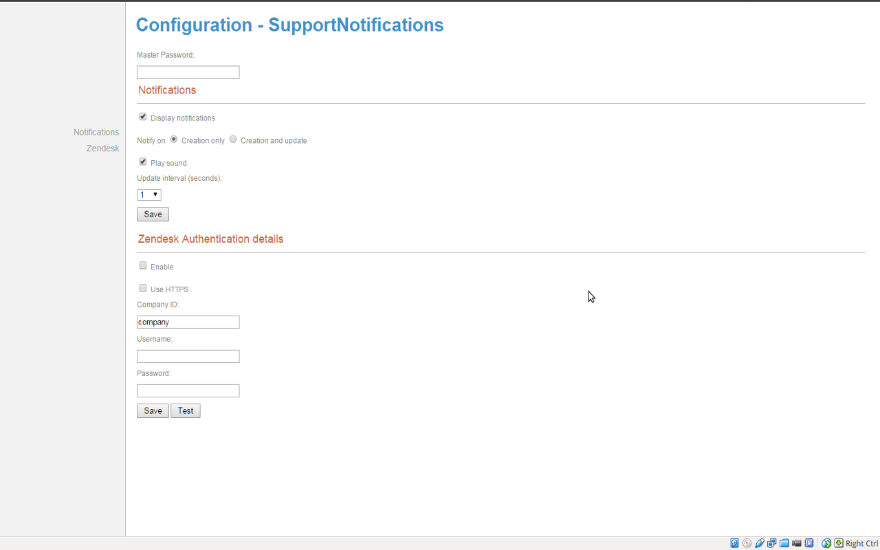Viewport: 880px width, 550px height.
Task: Go to Notifications section in sidebar
Action: (96, 132)
